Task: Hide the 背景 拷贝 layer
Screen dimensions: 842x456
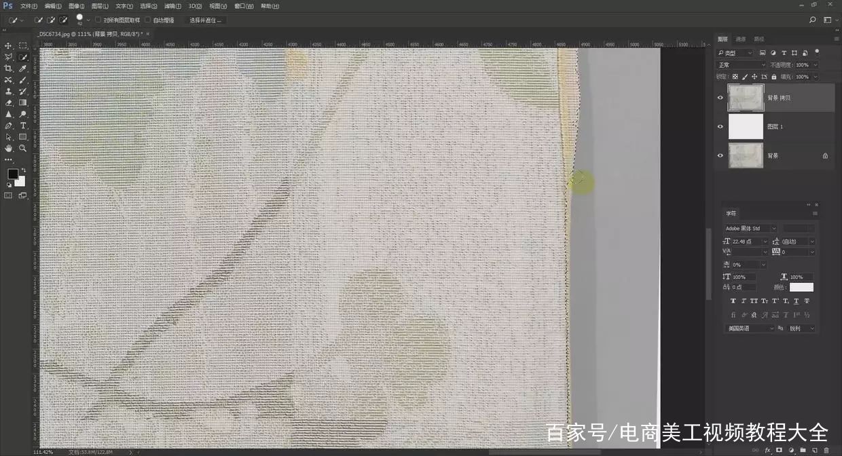Action: point(720,98)
